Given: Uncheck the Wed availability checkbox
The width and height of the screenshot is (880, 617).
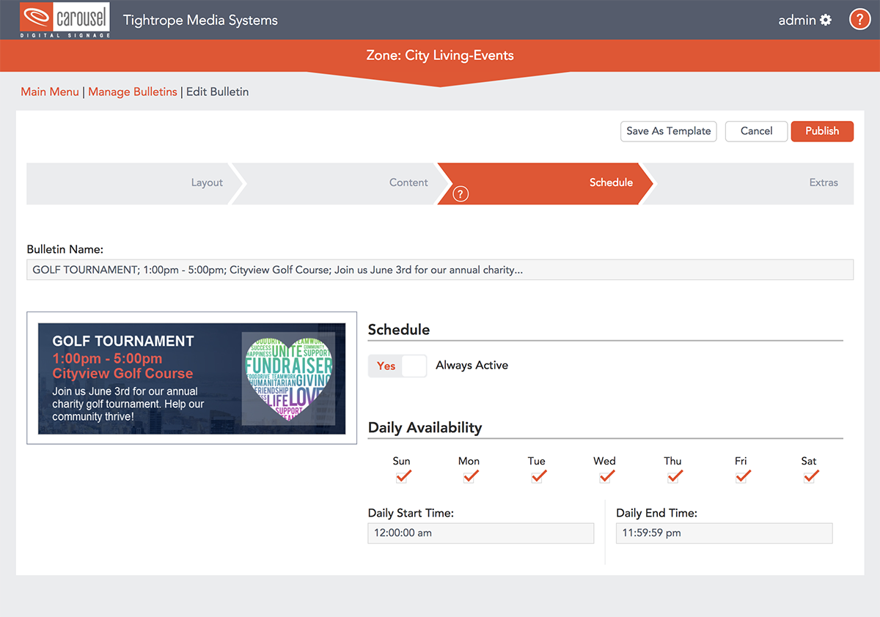Looking at the screenshot, I should pyautogui.click(x=605, y=477).
